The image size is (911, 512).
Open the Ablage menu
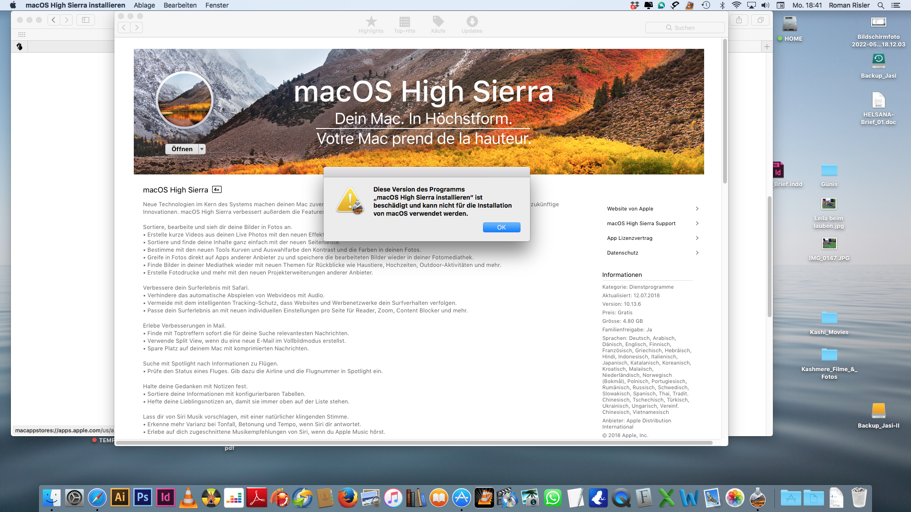coord(144,5)
